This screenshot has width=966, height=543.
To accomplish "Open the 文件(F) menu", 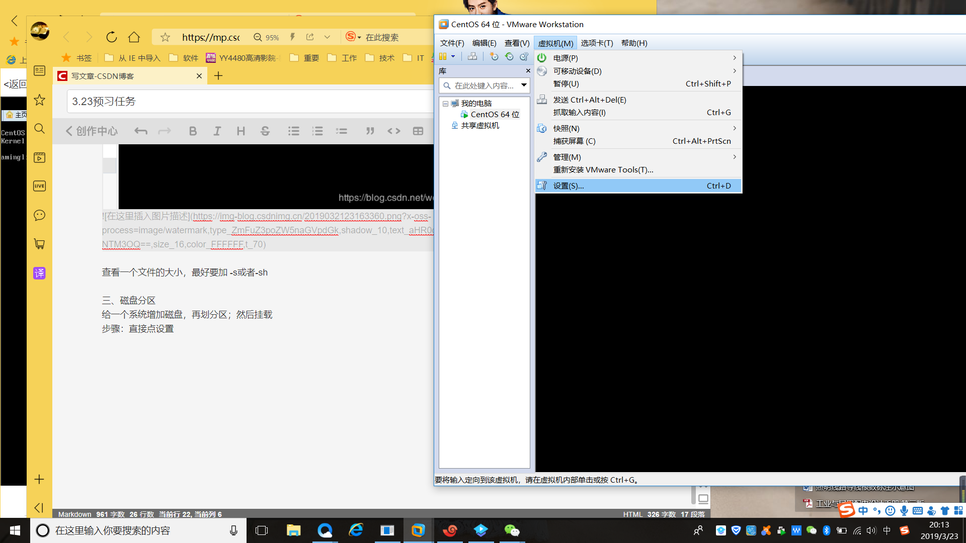I will point(452,43).
